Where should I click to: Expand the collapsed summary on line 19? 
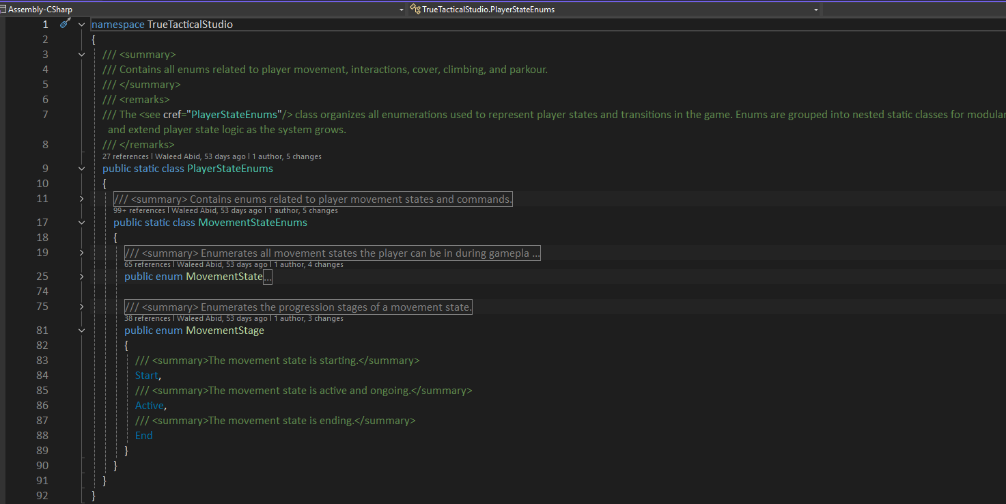(82, 253)
